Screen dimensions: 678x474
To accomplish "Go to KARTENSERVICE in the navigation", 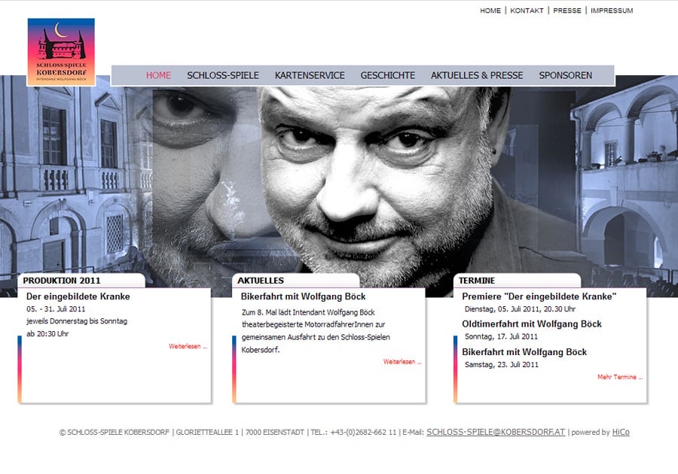I will pos(310,75).
